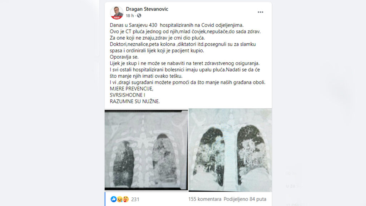Click the line Za one koji ne znaju
Viewport: 366px width, 206px height.
pyautogui.click(x=157, y=38)
